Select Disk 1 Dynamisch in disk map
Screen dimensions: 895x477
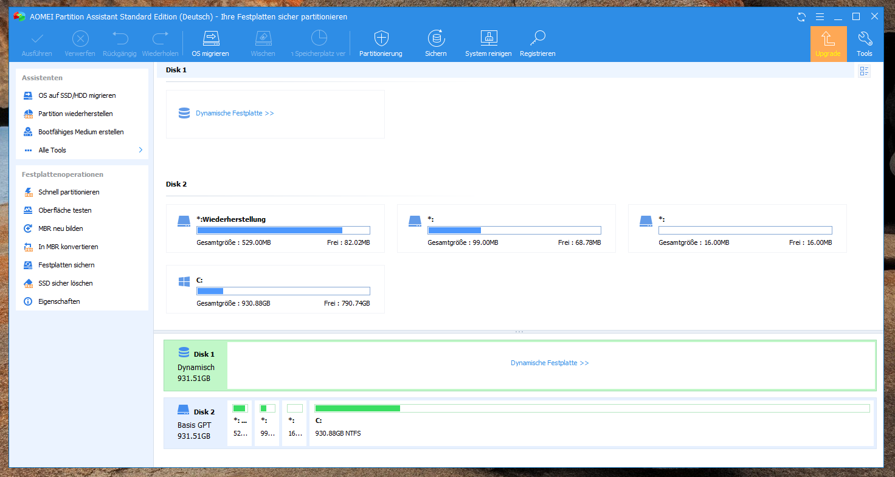click(x=196, y=366)
